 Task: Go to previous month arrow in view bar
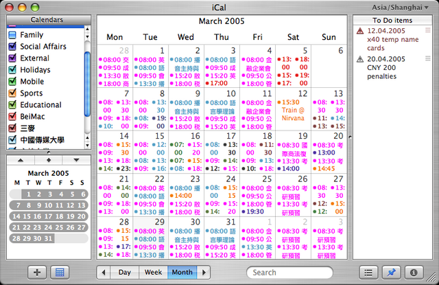[104, 272]
